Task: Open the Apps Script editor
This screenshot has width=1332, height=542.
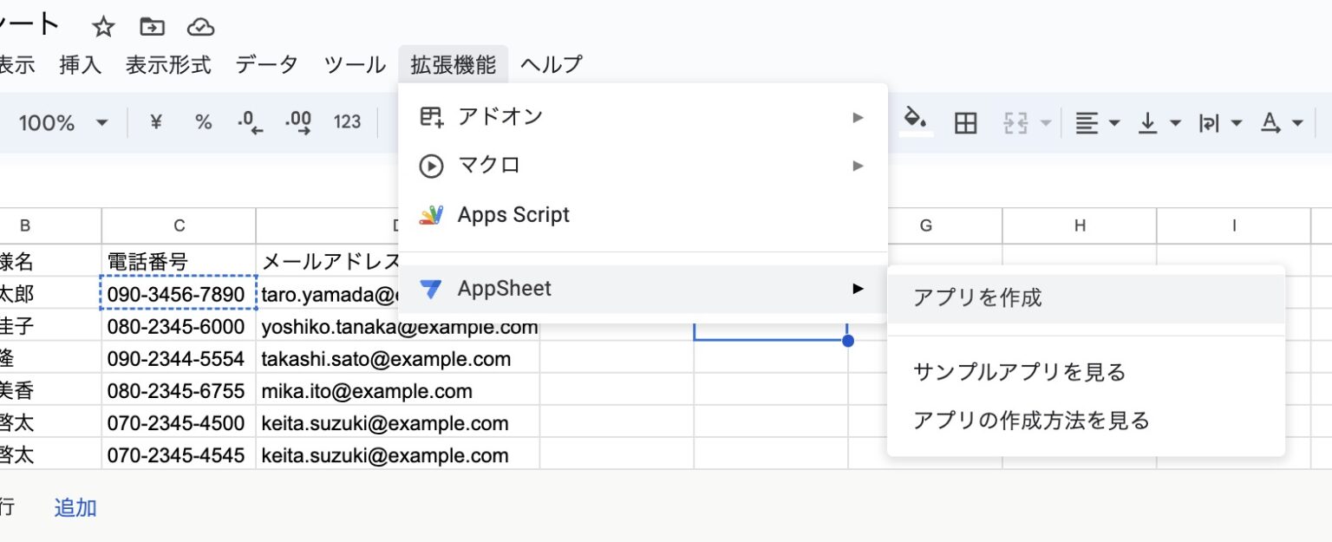Action: (x=513, y=214)
